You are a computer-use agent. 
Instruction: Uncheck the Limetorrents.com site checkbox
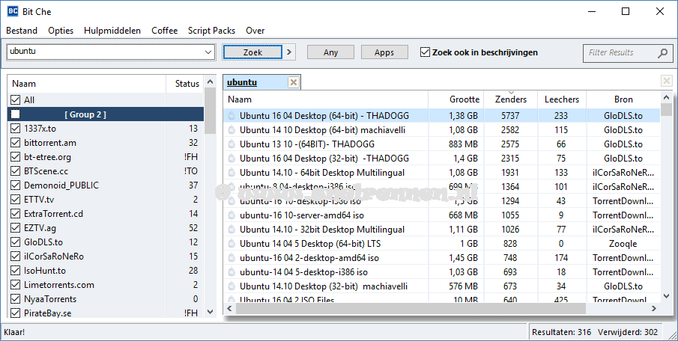click(x=16, y=285)
